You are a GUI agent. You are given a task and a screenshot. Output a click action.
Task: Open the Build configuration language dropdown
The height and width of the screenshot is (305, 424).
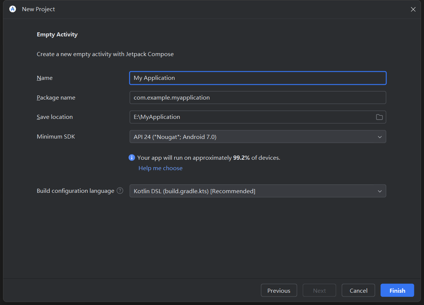(x=379, y=191)
